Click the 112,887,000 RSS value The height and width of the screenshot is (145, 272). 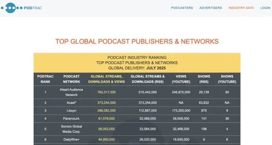click(148, 111)
